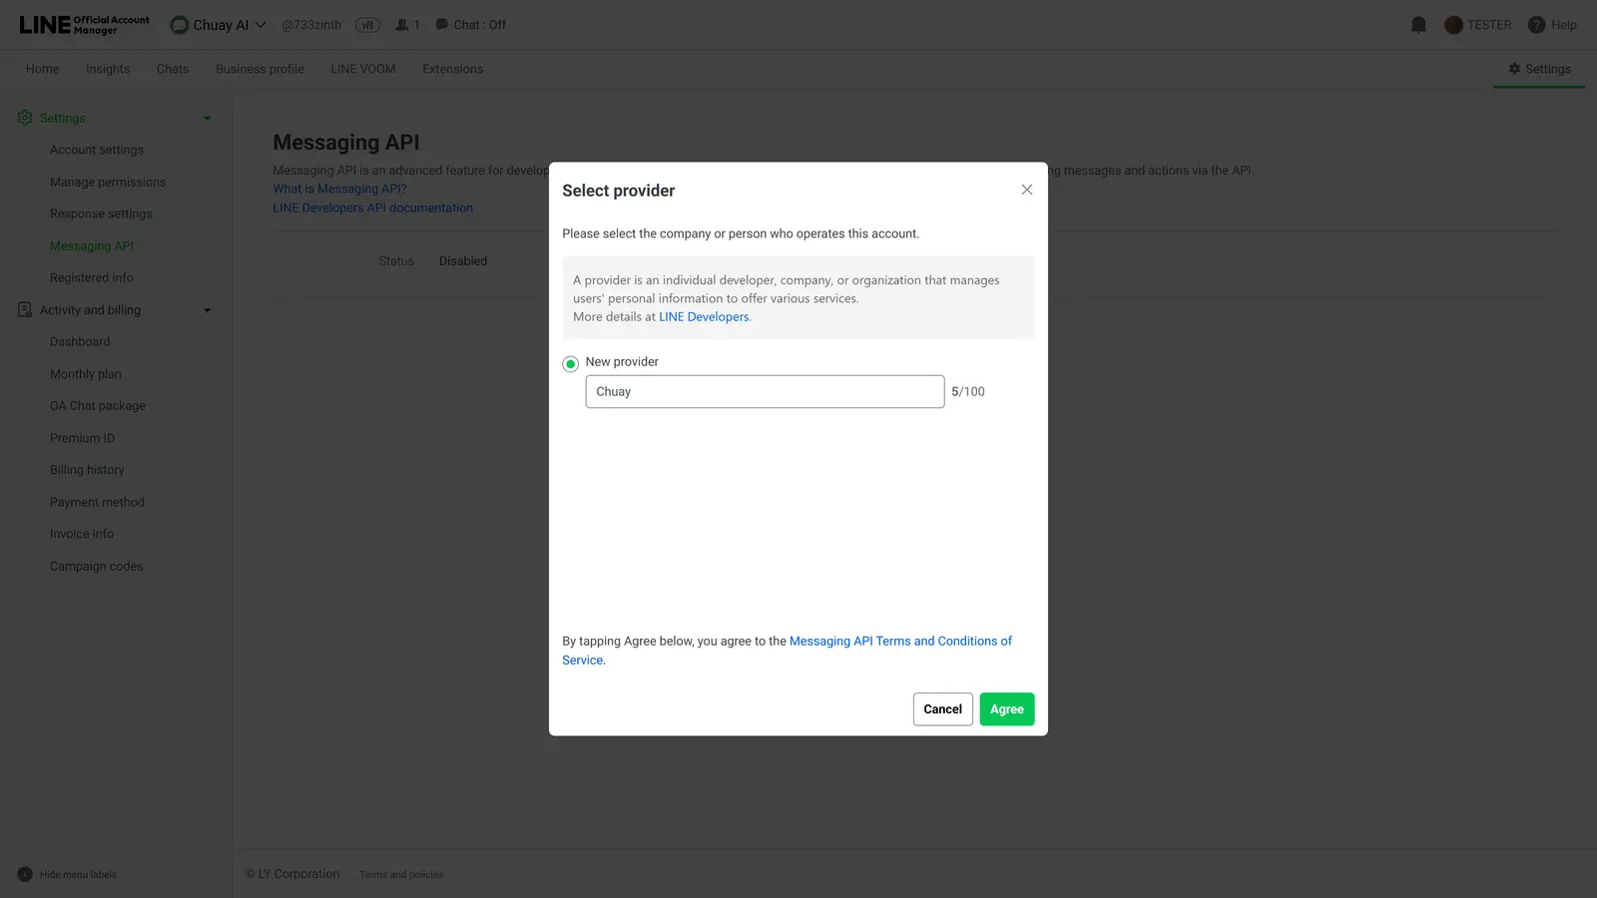The image size is (1597, 898).
Task: Click the friends count person icon
Action: point(402,25)
